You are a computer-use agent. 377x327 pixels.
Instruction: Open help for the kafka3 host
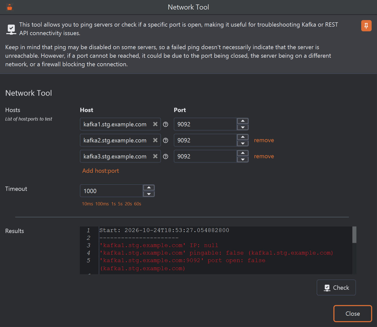point(166,156)
